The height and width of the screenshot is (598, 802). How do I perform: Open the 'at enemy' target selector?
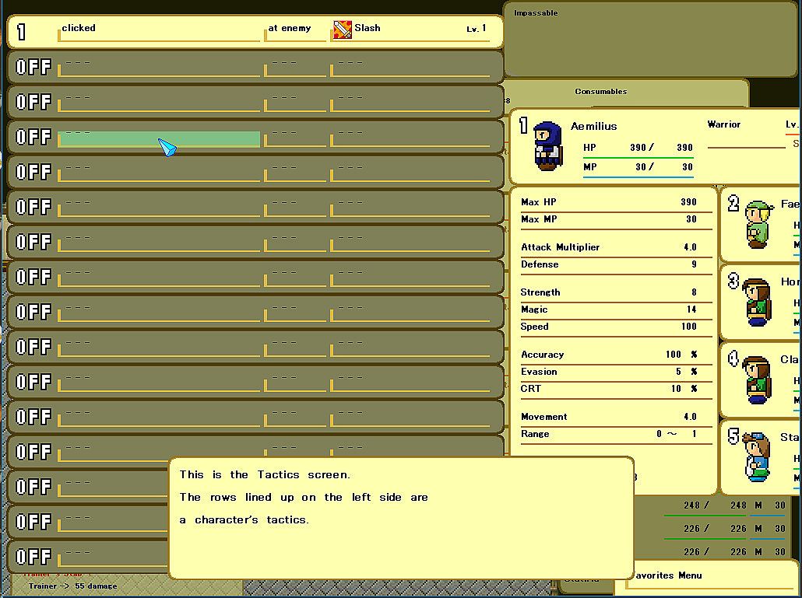[295, 32]
